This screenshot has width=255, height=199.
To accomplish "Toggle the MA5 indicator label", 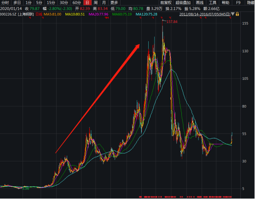I will point(52,14).
